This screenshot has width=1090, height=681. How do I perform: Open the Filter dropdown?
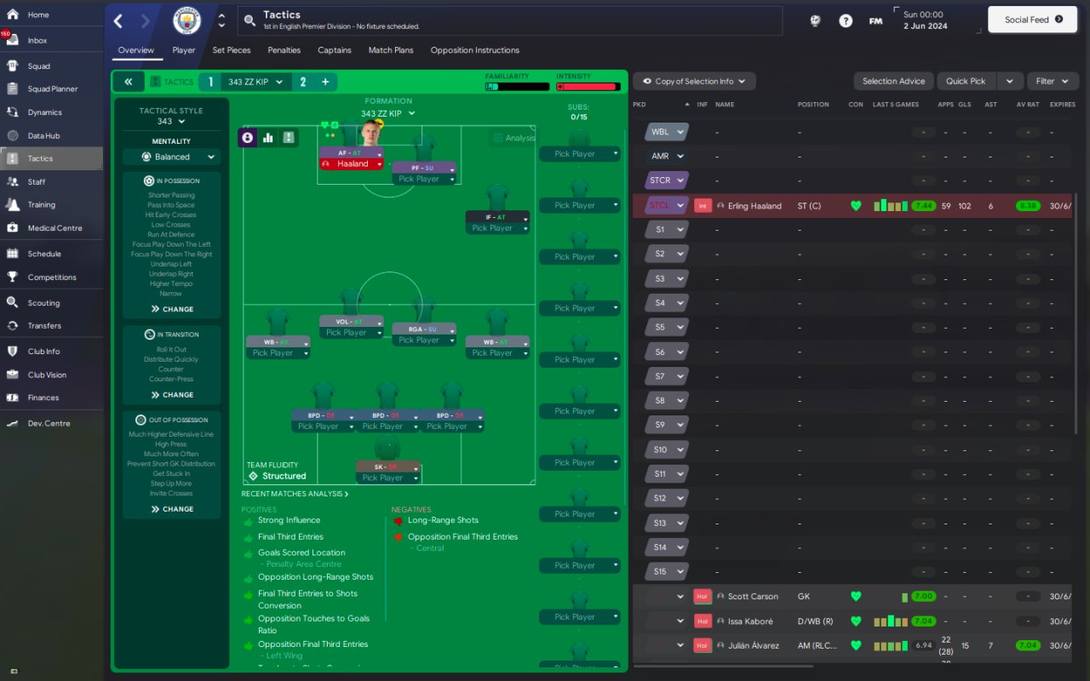pyautogui.click(x=1053, y=81)
